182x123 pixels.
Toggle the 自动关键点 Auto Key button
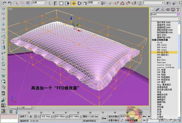tap(113, 116)
